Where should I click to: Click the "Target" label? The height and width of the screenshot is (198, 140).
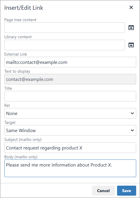pyautogui.click(x=10, y=123)
